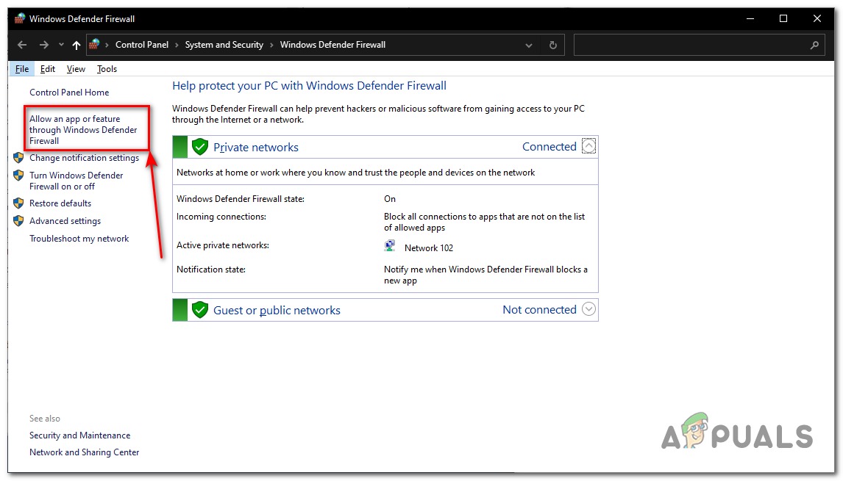Open Turn Windows Defender Firewall on or off
Viewport: 843px width, 481px height.
(76, 181)
